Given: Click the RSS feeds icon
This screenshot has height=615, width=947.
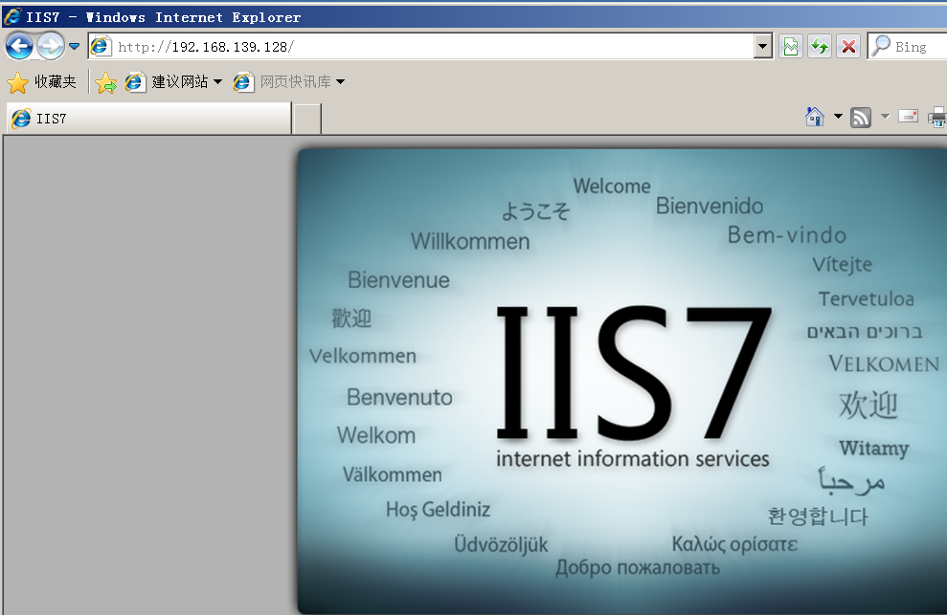Looking at the screenshot, I should pos(861,117).
